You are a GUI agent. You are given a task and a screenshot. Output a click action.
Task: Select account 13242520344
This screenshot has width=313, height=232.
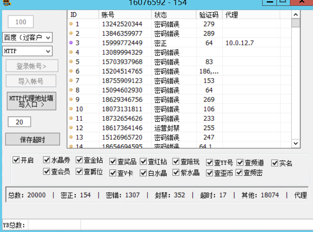pos(122,24)
